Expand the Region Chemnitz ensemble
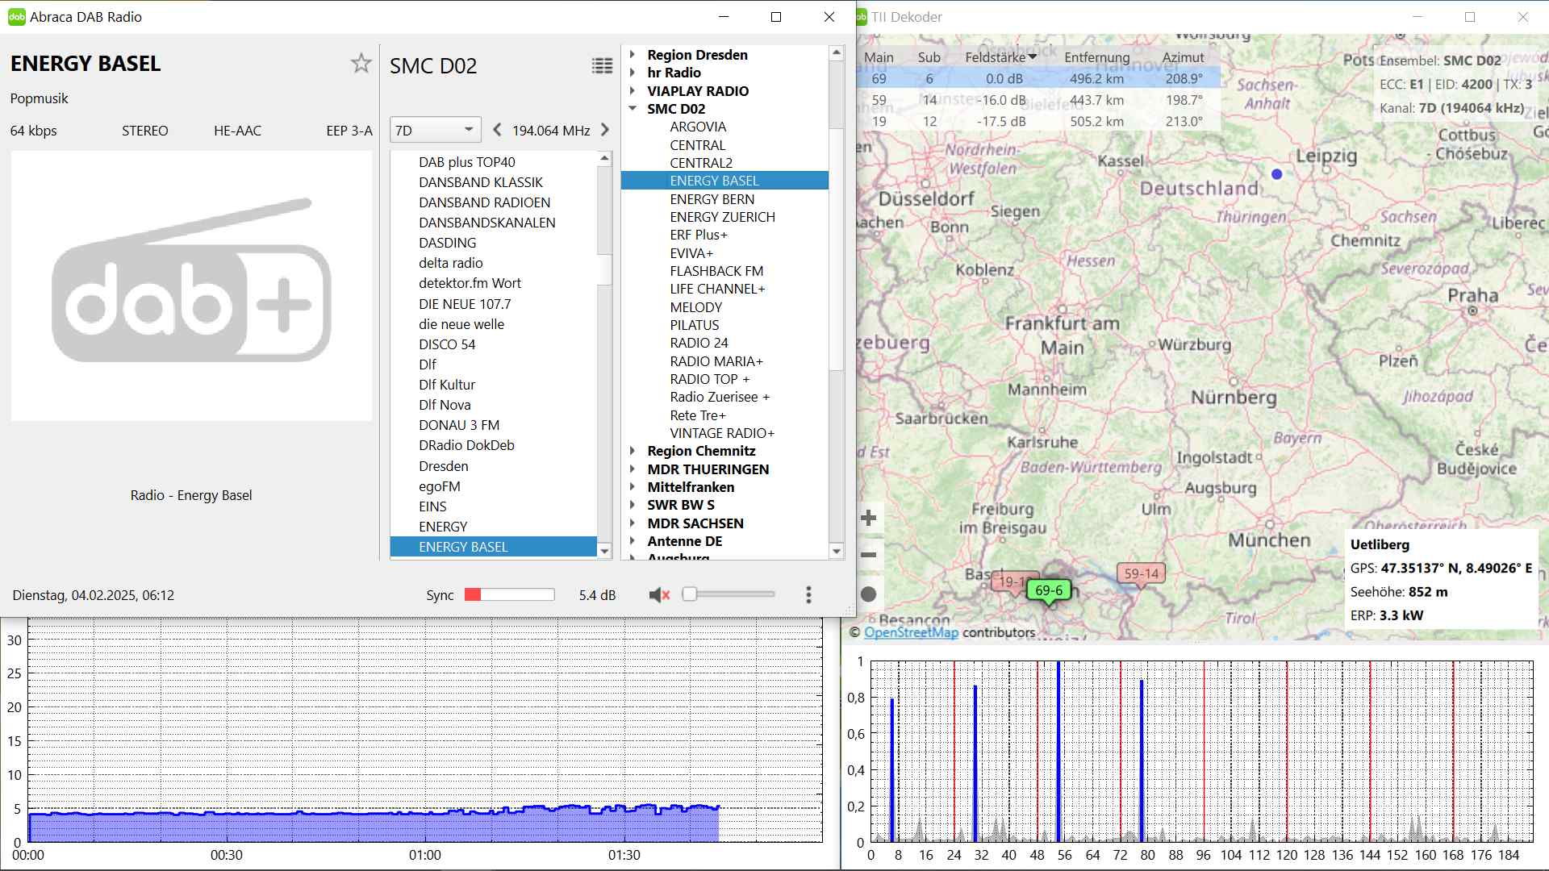 pos(633,451)
